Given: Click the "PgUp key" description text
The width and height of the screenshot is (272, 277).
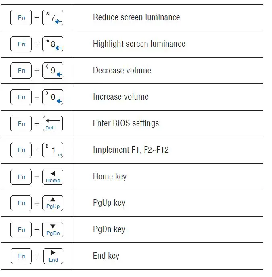Looking at the screenshot, I should point(109,203).
